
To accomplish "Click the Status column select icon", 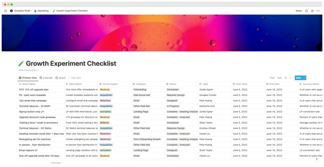I will coord(167,84).
